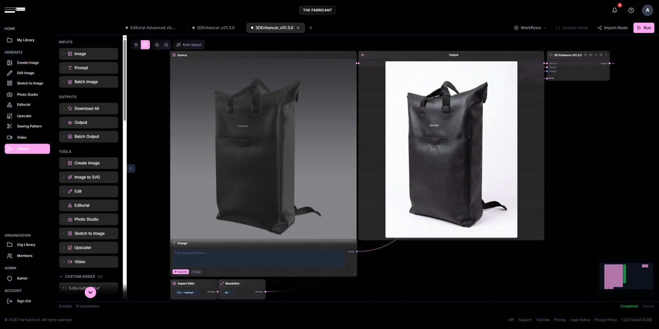The image size is (659, 329).
Task: Add the Photo Studio tool node
Action: [89, 219]
